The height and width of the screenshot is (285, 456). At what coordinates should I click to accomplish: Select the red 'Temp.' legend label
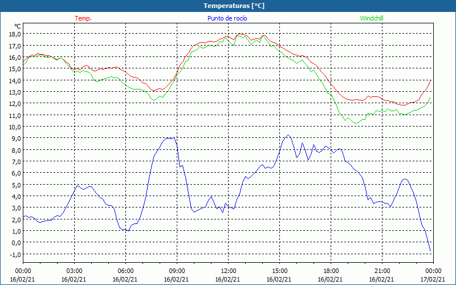[x=83, y=18]
